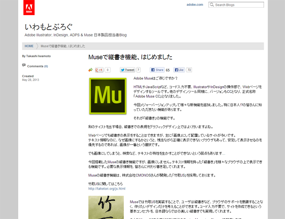The image size is (285, 219).
Task: Click the tweet count 7
Action: (138, 70)
